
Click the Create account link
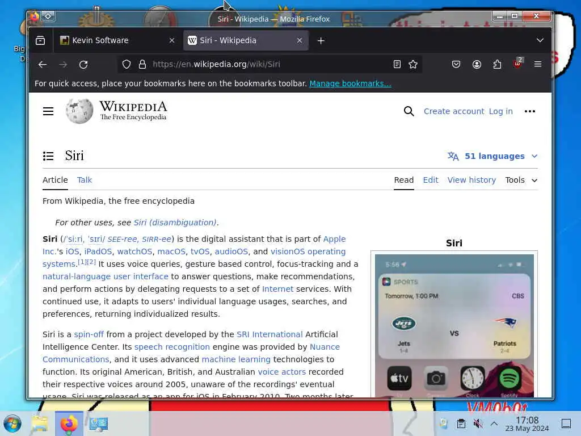pos(454,111)
